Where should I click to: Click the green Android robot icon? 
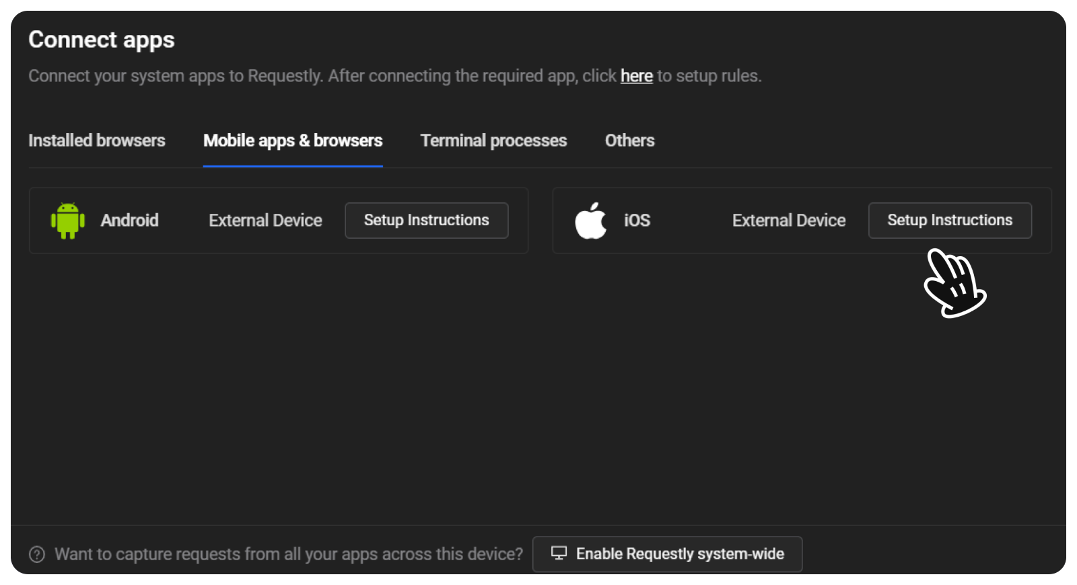[68, 221]
